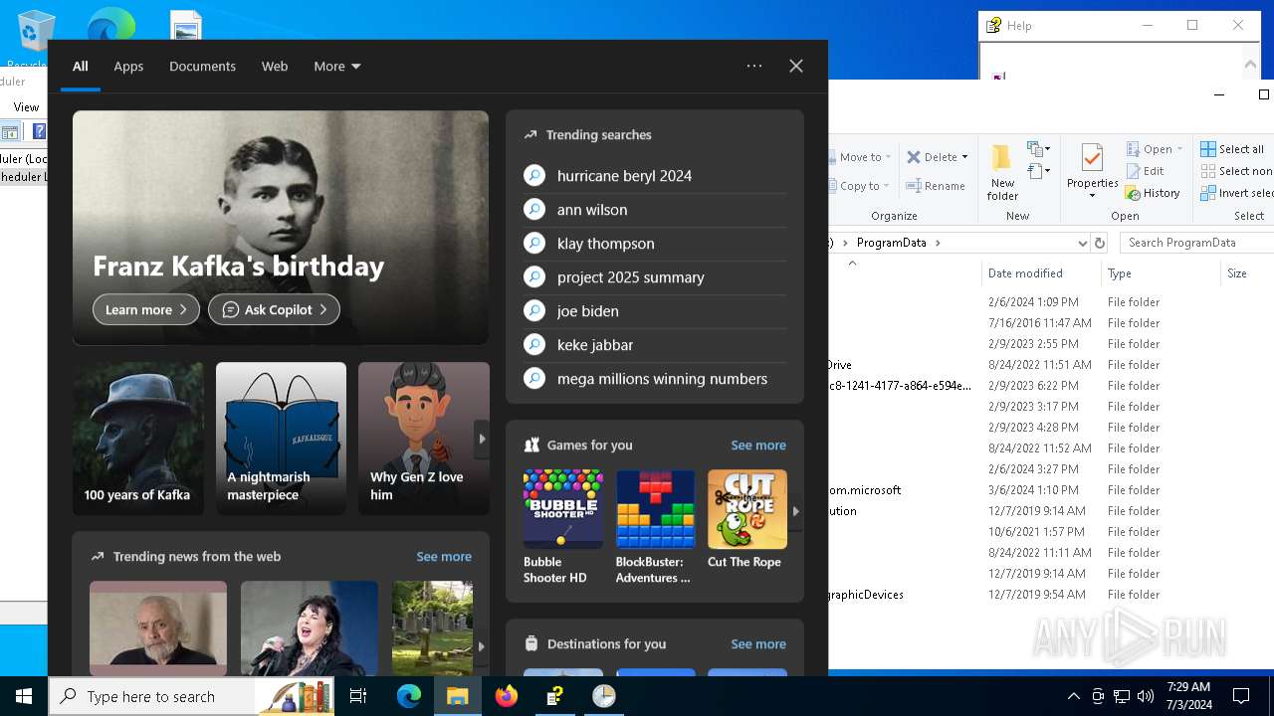The width and height of the screenshot is (1274, 716).
Task: Click See more for Destinations for you
Action: pos(758,643)
